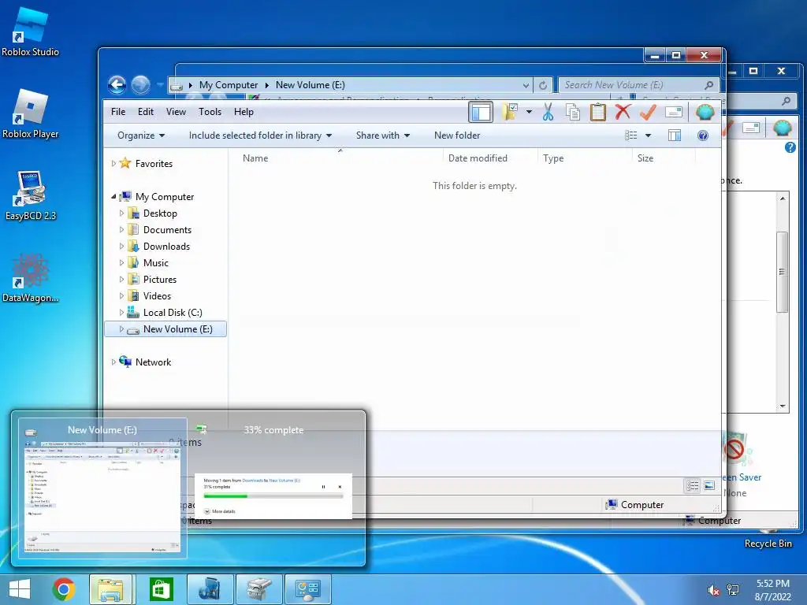Expand the Favorites tree node
This screenshot has height=605, width=807.
click(x=113, y=164)
